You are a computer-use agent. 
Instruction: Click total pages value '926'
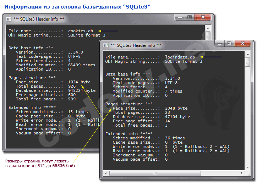[x=72, y=86]
